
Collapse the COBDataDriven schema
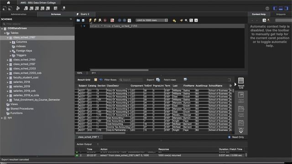(2, 28)
